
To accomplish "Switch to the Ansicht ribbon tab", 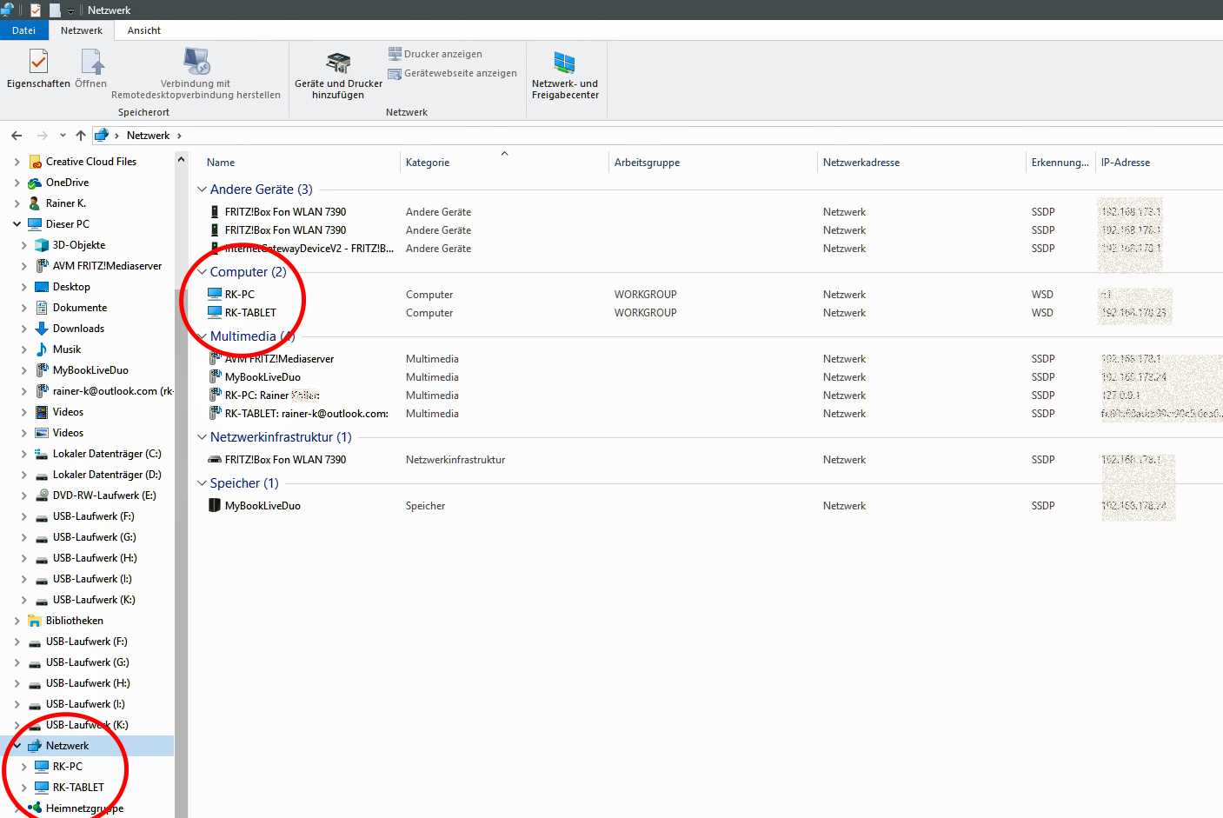I will click(144, 30).
